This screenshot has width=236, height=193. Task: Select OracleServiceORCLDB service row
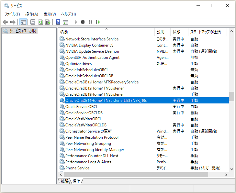(144, 113)
